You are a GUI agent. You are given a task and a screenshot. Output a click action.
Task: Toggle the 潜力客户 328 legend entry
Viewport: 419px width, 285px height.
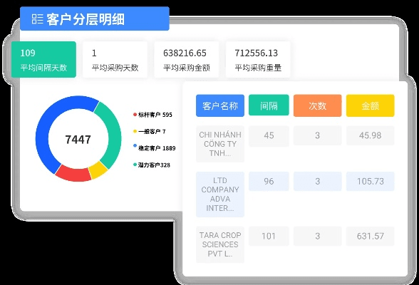point(152,165)
